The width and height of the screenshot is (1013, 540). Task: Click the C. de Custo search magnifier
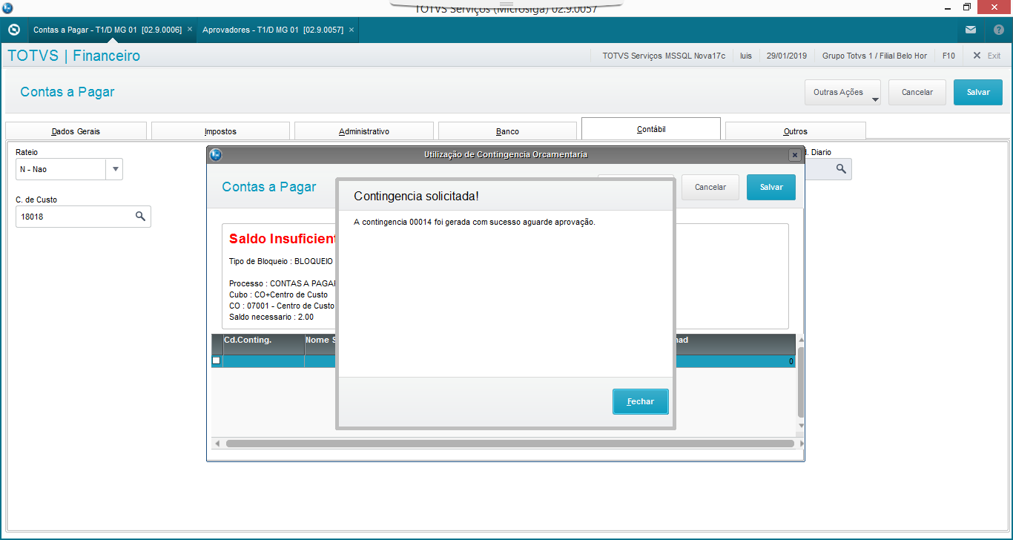click(x=140, y=217)
